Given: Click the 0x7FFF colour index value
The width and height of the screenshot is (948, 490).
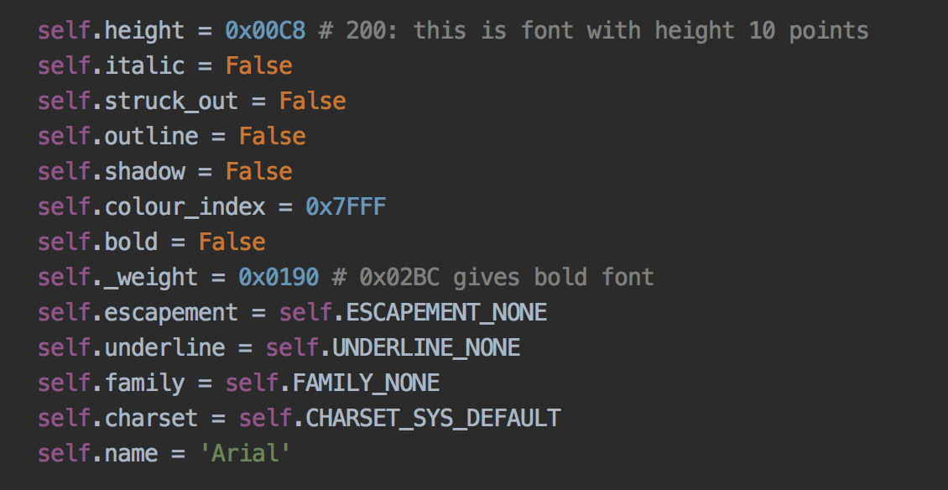Looking at the screenshot, I should pyautogui.click(x=346, y=207).
